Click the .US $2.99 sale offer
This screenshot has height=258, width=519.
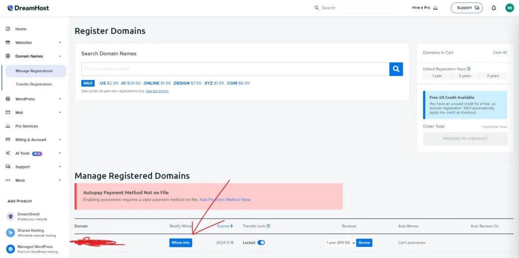point(108,83)
